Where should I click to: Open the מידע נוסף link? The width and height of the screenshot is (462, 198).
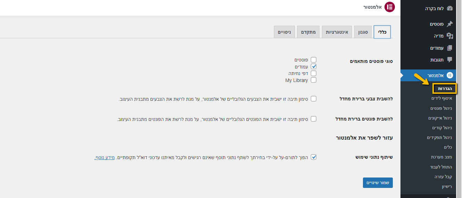(105, 157)
